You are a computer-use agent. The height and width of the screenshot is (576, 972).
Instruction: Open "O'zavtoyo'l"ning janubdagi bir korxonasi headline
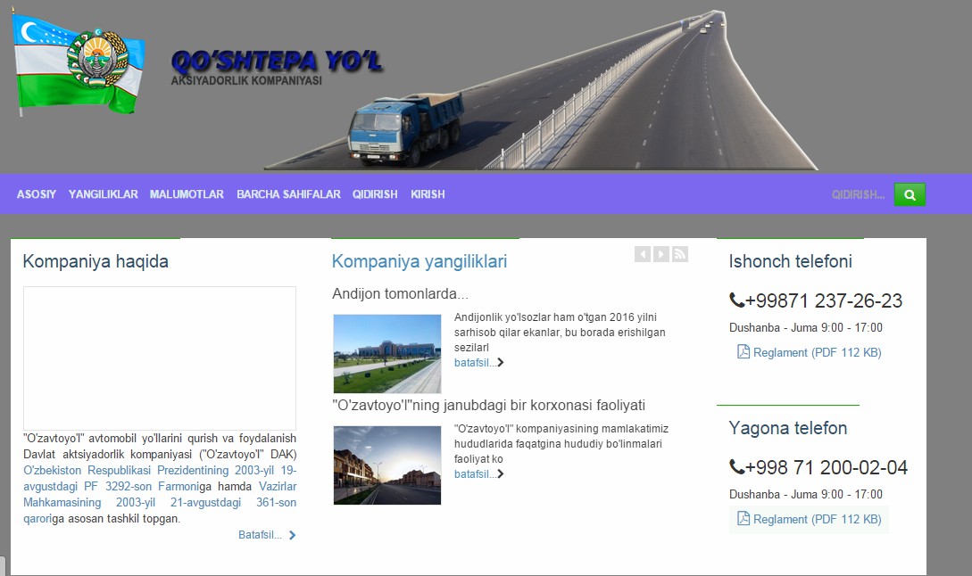click(x=488, y=405)
